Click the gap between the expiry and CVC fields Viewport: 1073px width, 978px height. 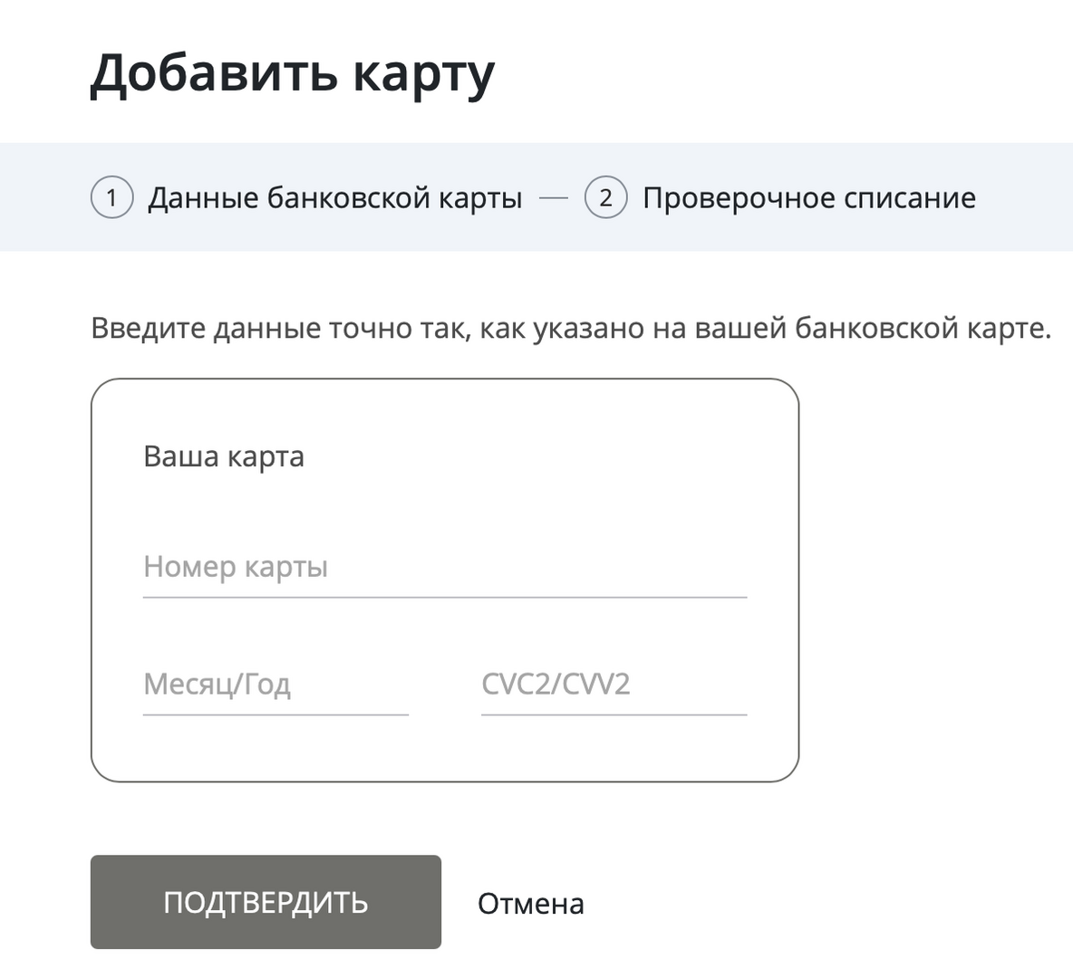(445, 686)
